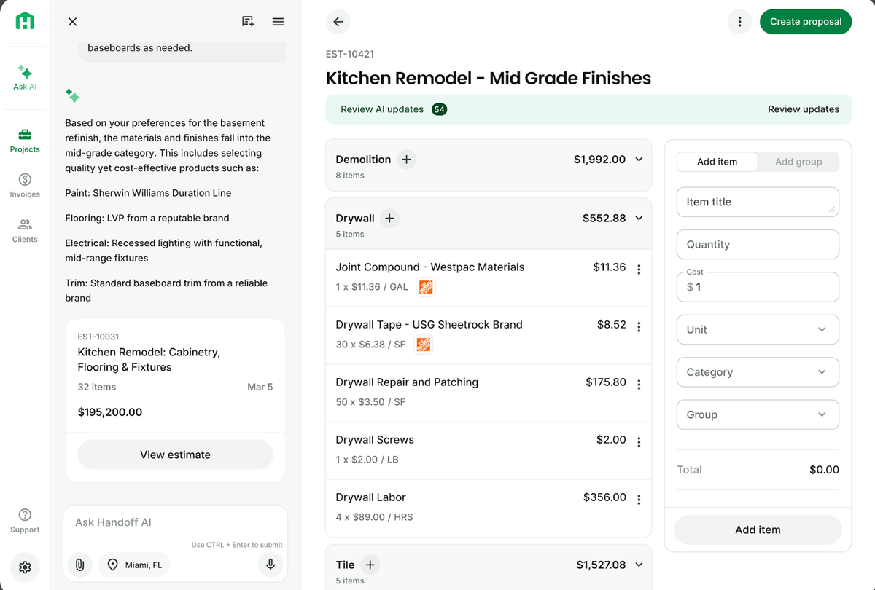
Task: Open the Invoices section
Action: pyautogui.click(x=25, y=185)
